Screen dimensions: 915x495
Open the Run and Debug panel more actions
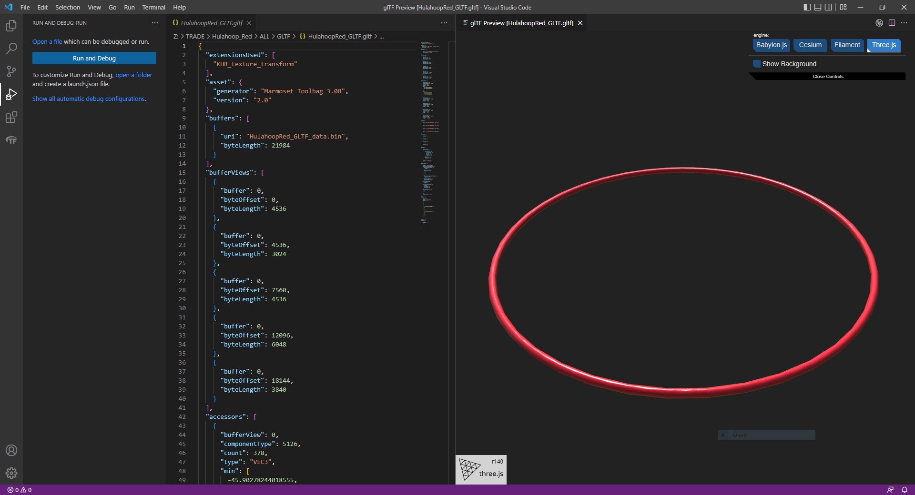pos(155,23)
